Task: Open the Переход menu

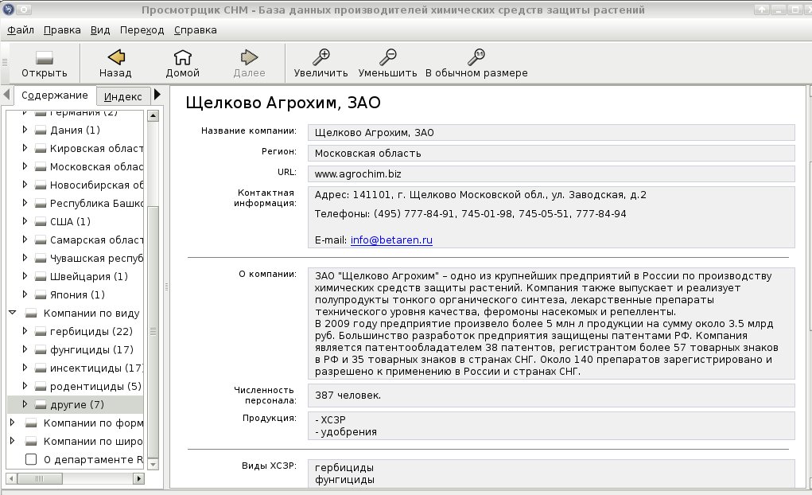Action: tap(142, 30)
